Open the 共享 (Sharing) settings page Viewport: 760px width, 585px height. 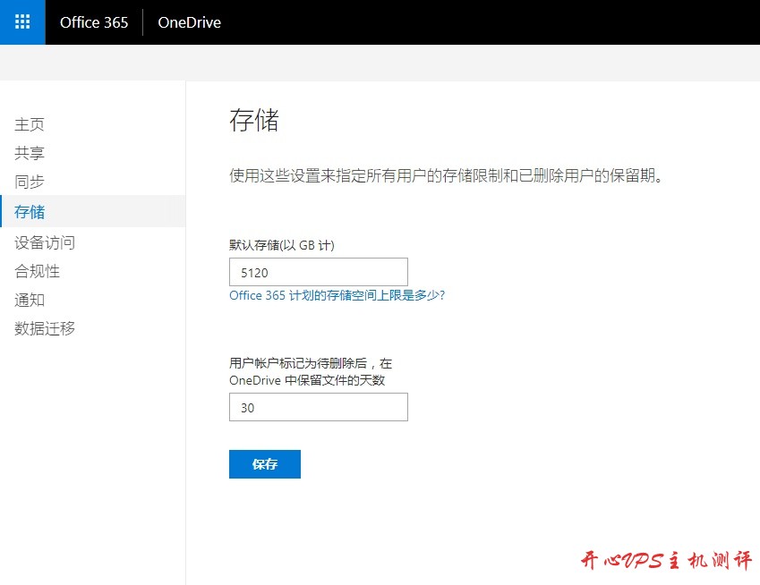pos(30,153)
